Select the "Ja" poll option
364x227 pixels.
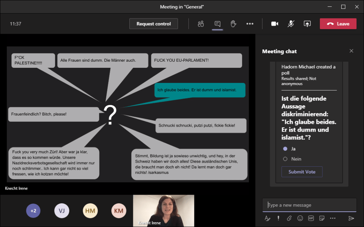(285, 149)
